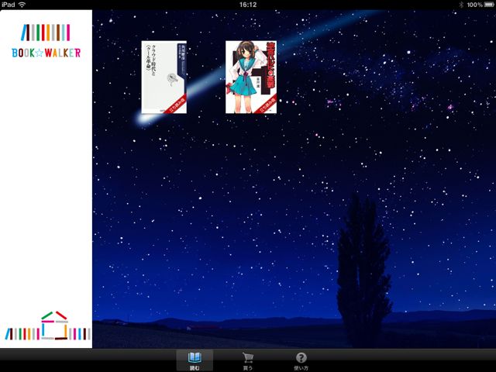Open the 使い方 (How to use) help tab

[x=301, y=360]
